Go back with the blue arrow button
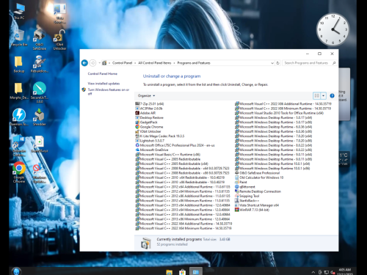Viewport: 367px width, 275px height. pyautogui.click(x=84, y=63)
